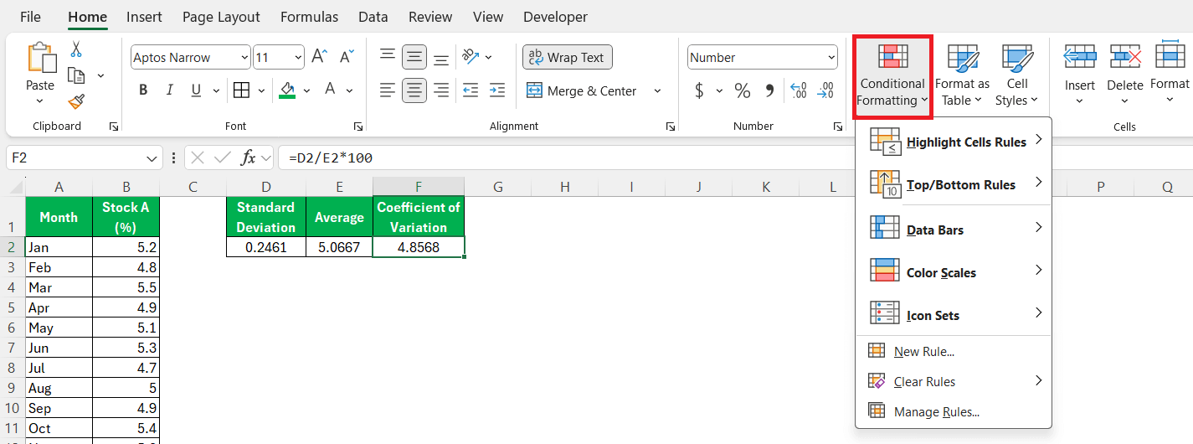1193x444 pixels.
Task: Apply Percent Style format
Action: point(743,90)
